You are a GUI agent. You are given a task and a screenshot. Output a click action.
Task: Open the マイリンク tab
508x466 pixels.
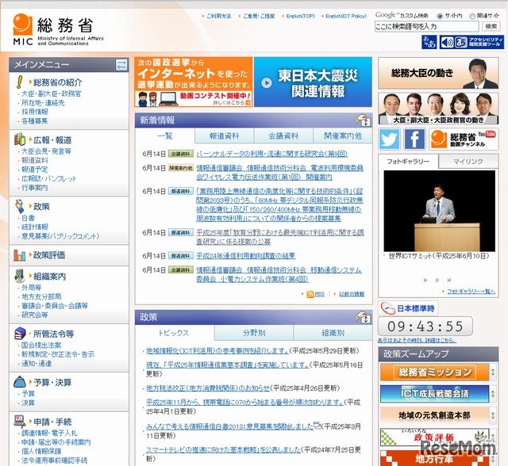click(468, 162)
